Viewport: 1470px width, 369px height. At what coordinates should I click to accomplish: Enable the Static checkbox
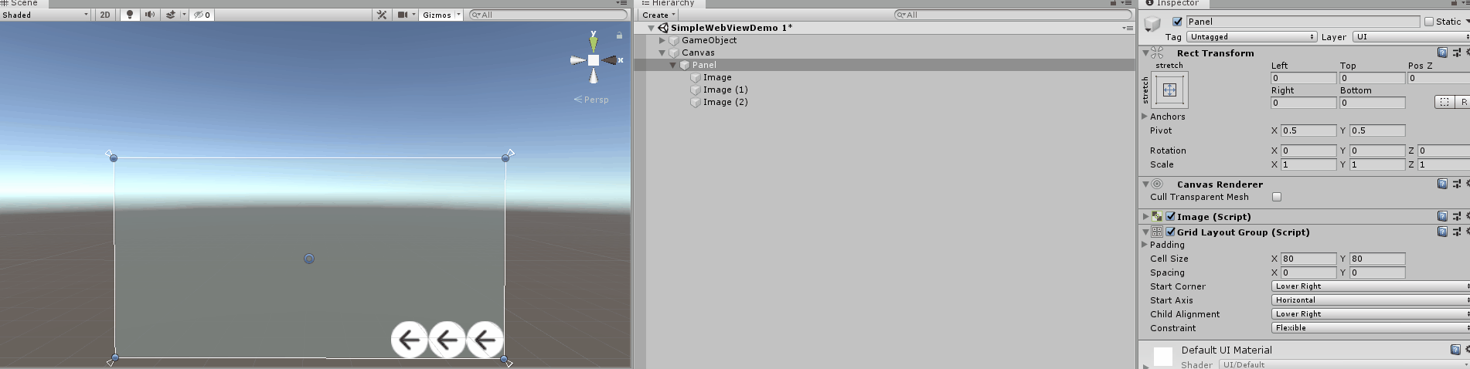tap(1428, 22)
